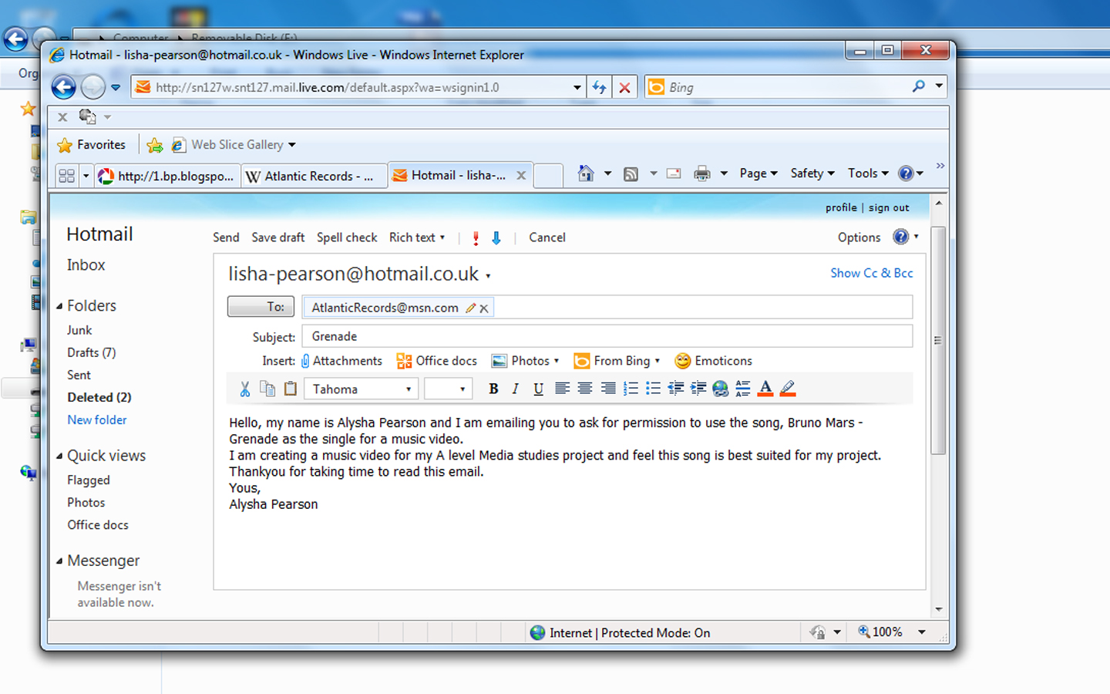Open the Drafts (7) folder
The width and height of the screenshot is (1110, 694).
click(92, 352)
